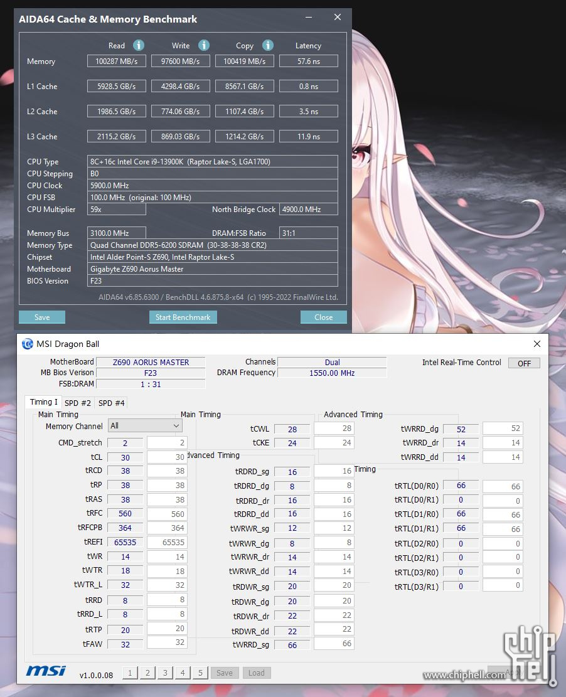Click the CMD_stretch editable value field
Viewport: 566px width, 697px height.
coord(167,442)
